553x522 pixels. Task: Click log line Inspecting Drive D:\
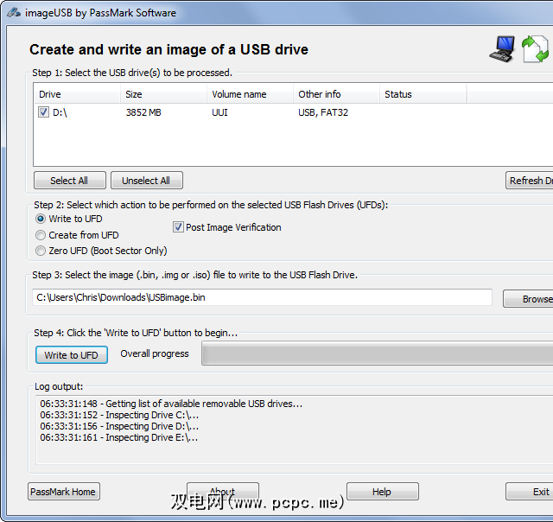(119, 426)
